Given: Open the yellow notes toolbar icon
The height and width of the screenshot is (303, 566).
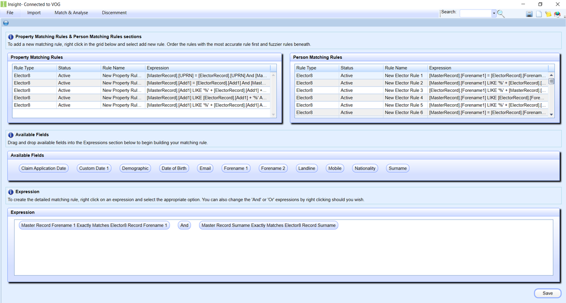Looking at the screenshot, I should click(549, 14).
